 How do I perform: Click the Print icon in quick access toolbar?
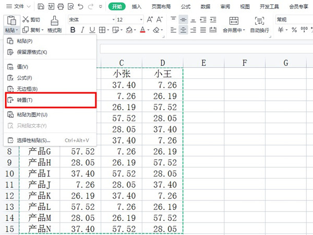(61, 7)
